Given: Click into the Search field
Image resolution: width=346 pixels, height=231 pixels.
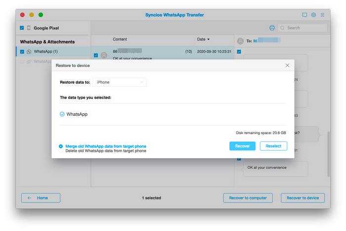Looking at the screenshot, I should 303,28.
